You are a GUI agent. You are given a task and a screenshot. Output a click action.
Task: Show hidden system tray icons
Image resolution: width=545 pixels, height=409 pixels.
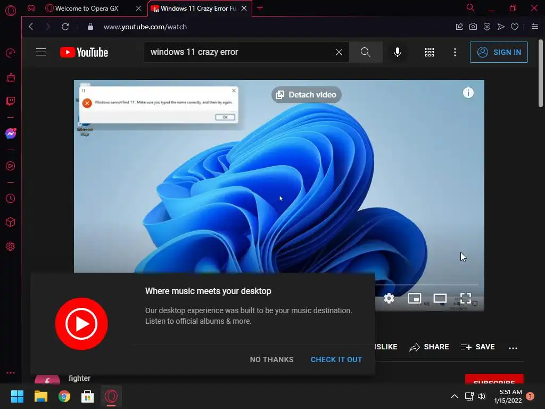pos(455,396)
